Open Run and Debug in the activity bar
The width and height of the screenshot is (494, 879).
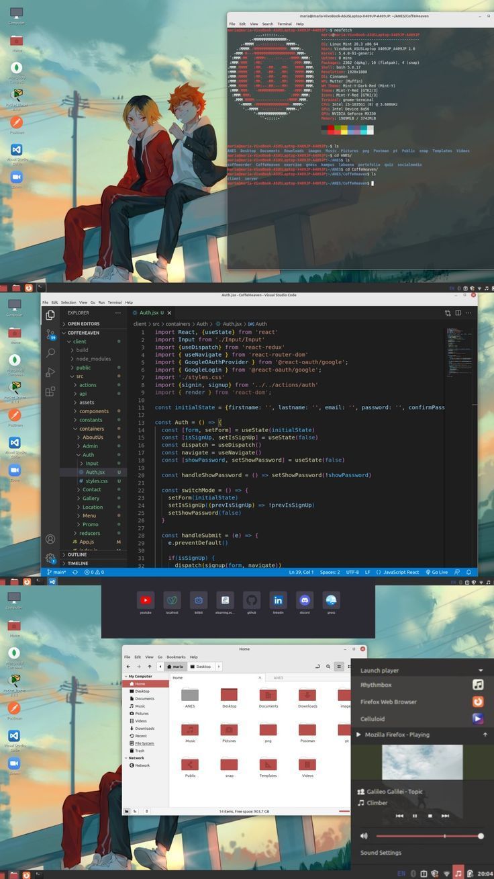pos(50,372)
